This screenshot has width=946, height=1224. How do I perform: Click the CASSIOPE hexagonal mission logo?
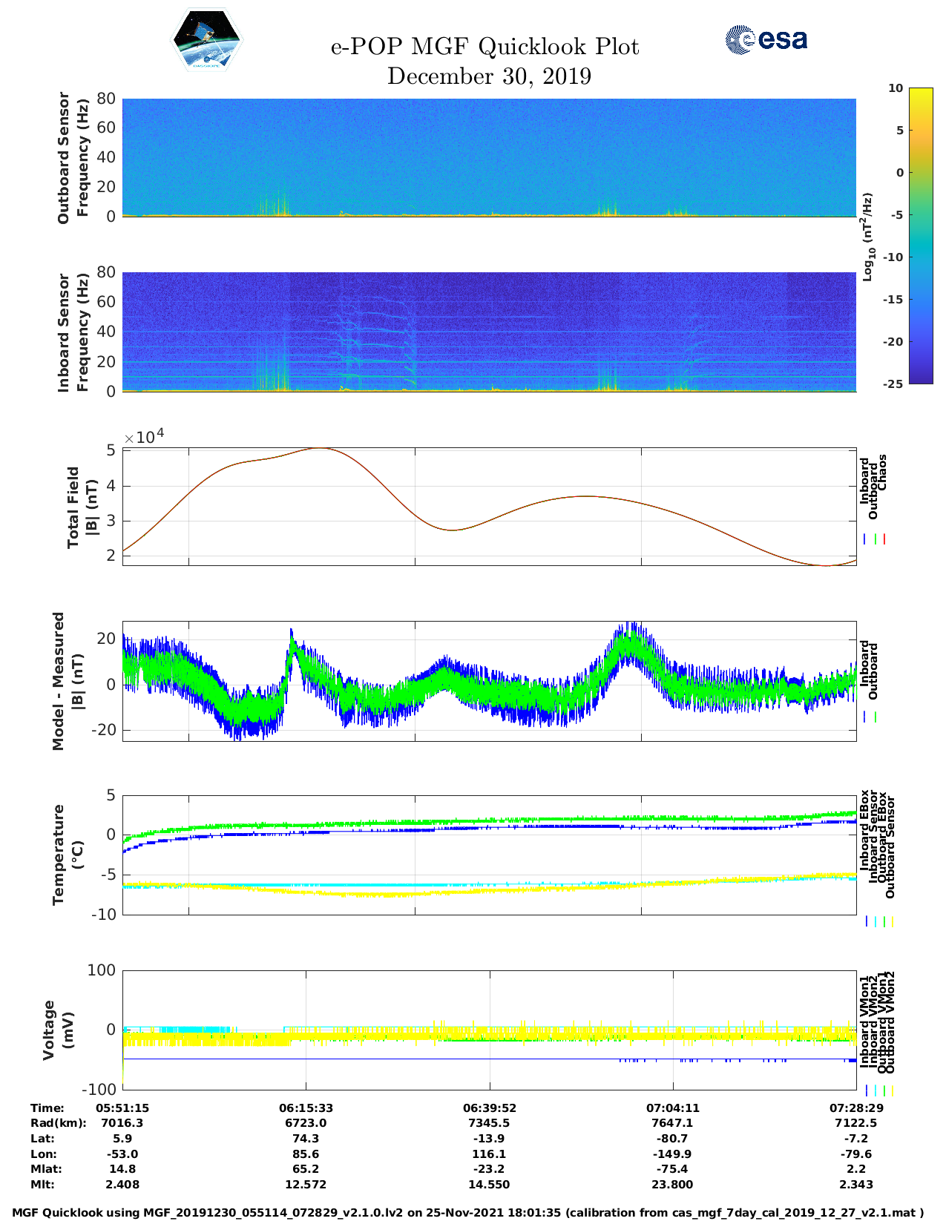click(x=206, y=41)
